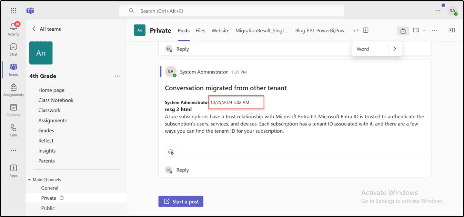Click the Start a post button

[181, 201]
